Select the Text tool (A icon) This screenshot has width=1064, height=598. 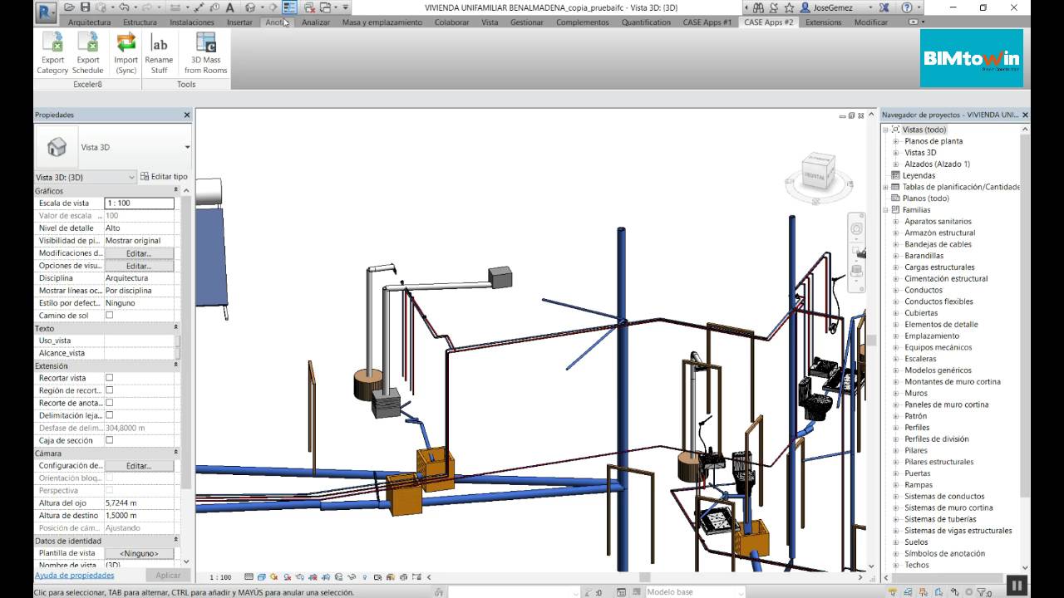point(230,7)
